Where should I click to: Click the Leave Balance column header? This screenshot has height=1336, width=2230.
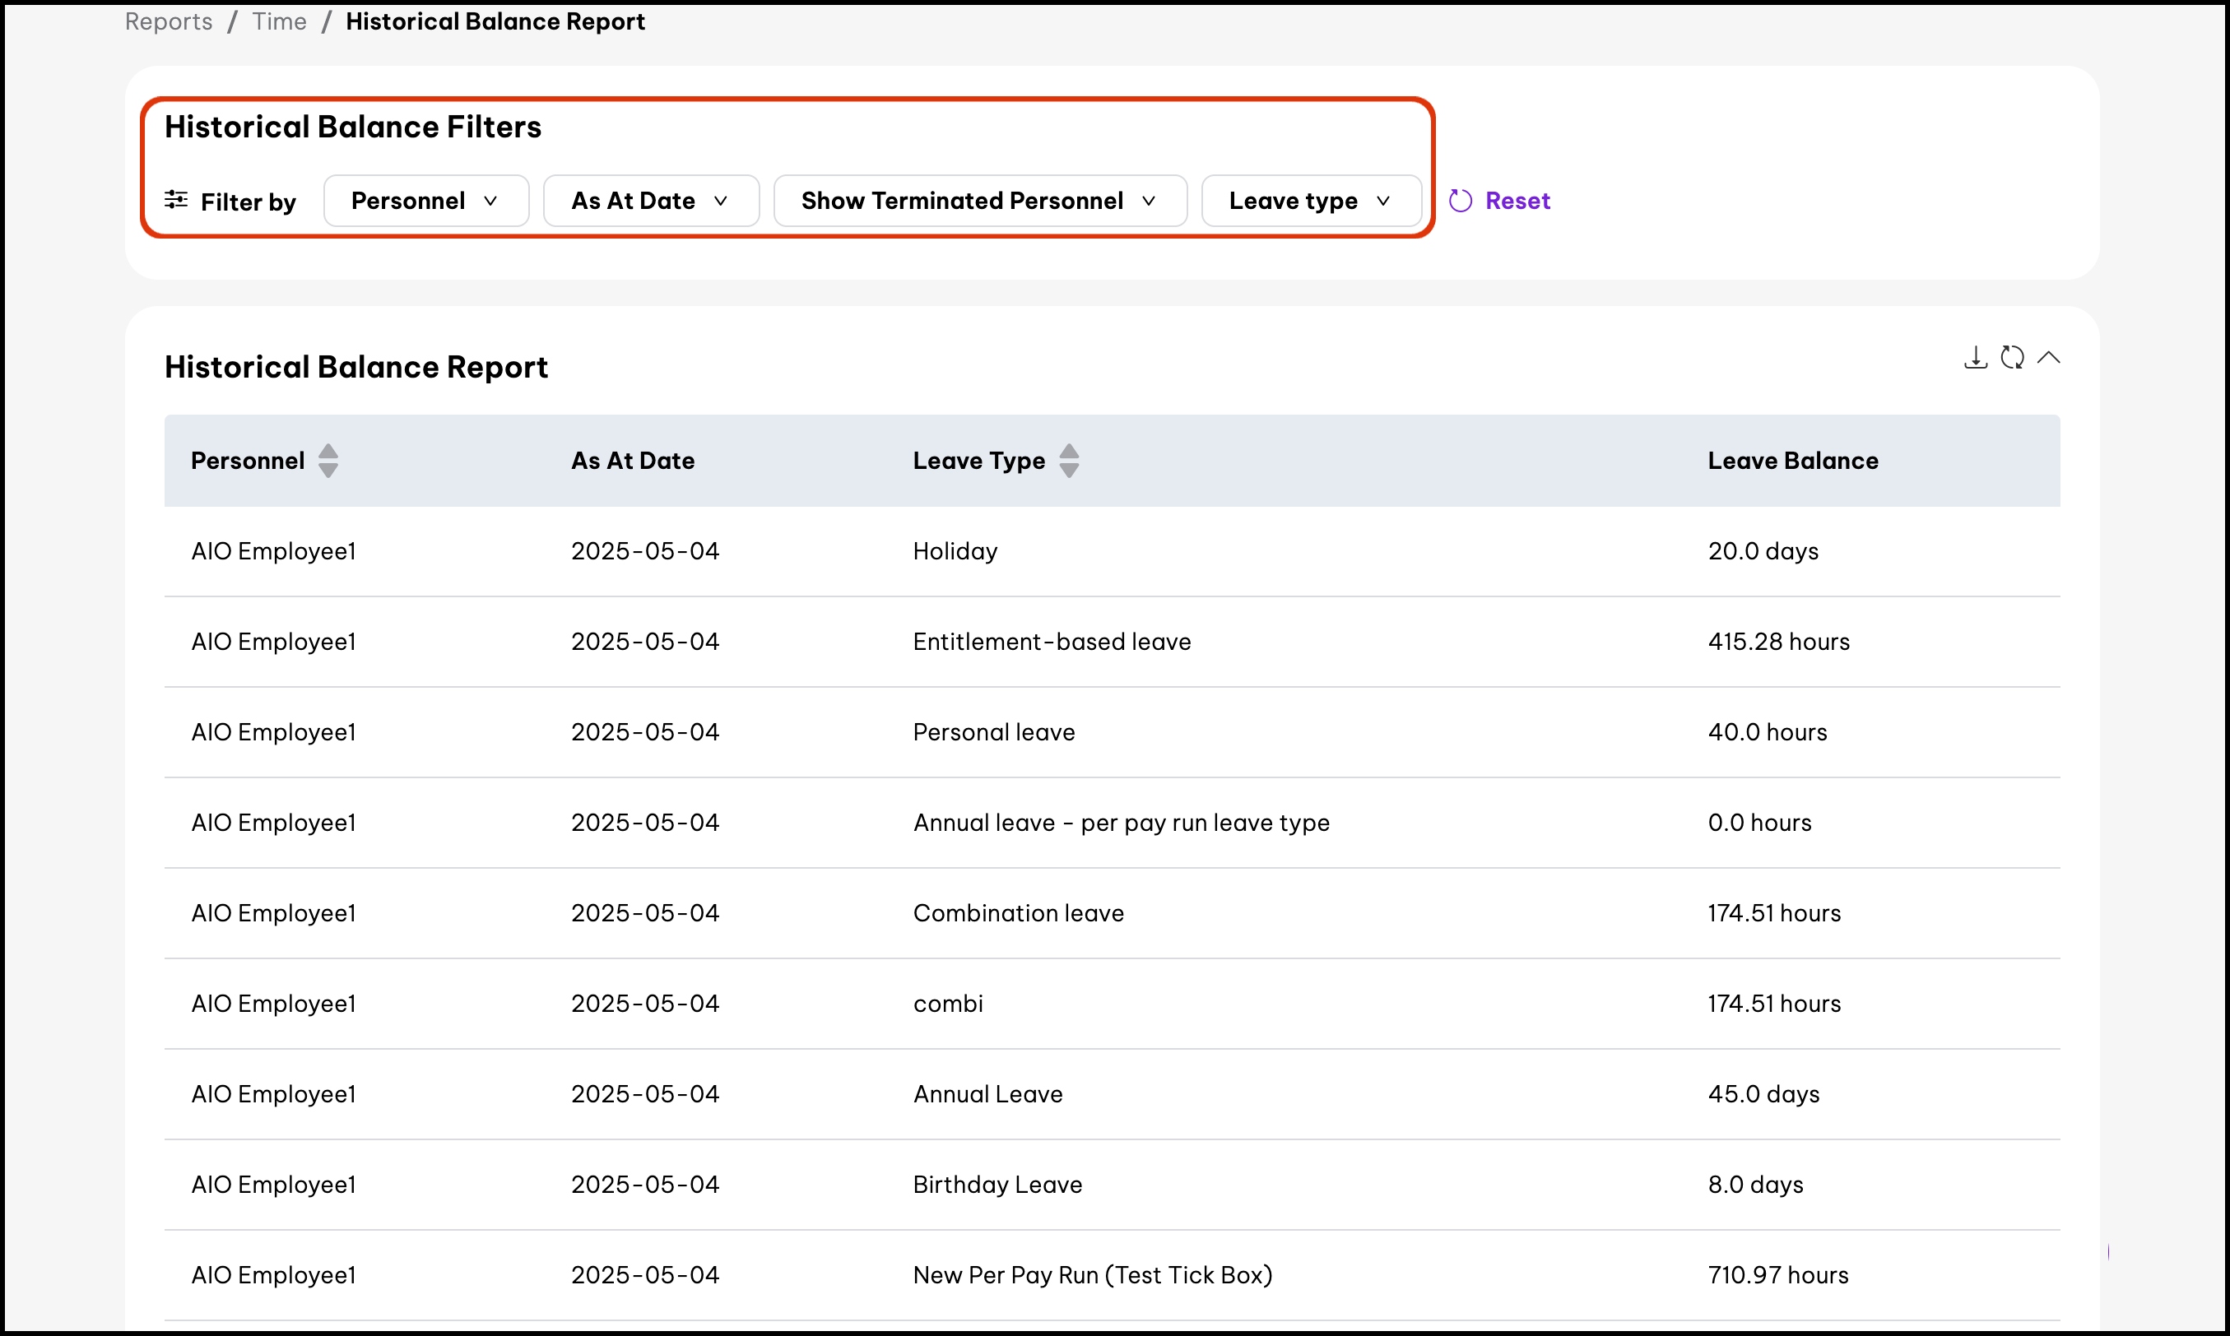point(1792,461)
